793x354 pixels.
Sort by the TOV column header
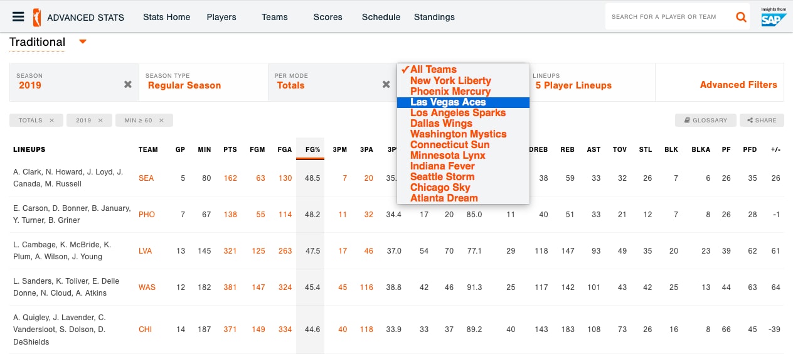pos(619,149)
